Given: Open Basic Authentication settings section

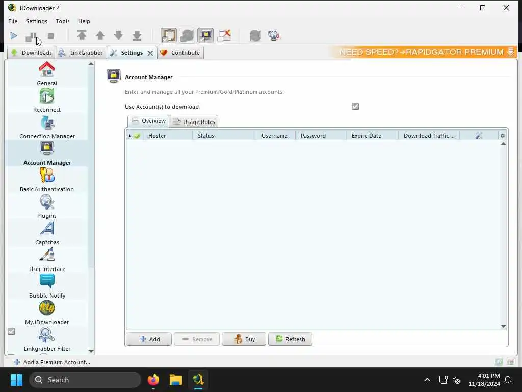Looking at the screenshot, I should (x=47, y=180).
